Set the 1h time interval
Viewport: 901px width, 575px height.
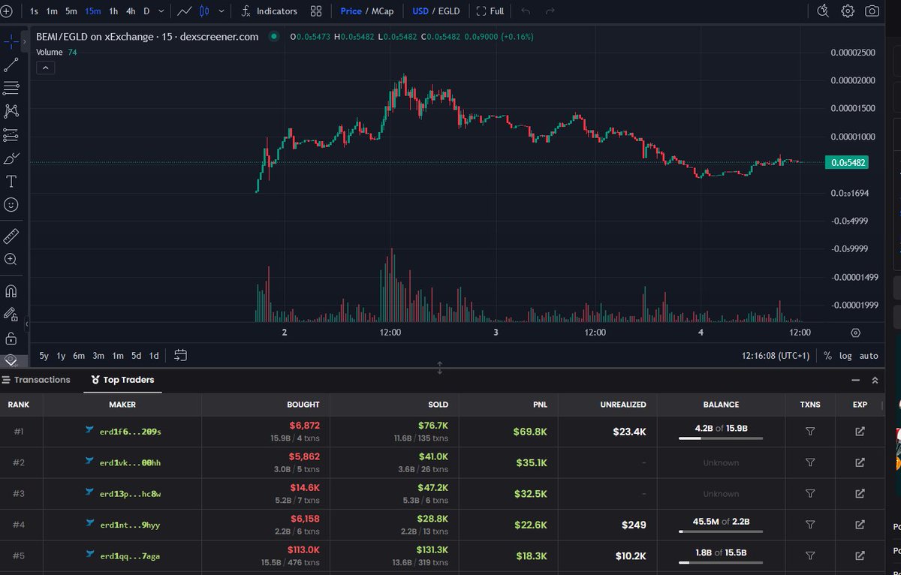coord(113,11)
